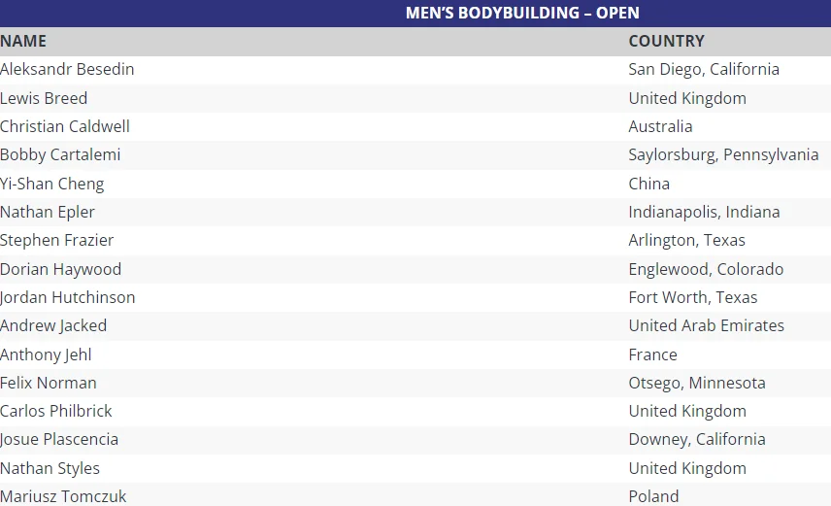Viewport: 831px width, 506px height.
Task: Select the Christian Caldwell row
Action: coord(65,126)
